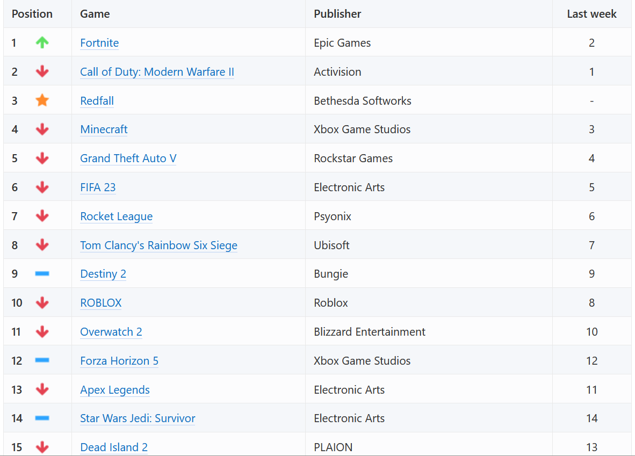Click the red down arrow in Overwatch 2 row
Image resolution: width=635 pixels, height=456 pixels.
click(42, 332)
